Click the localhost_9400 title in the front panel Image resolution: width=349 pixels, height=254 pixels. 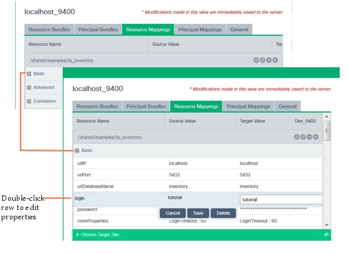[98, 89]
